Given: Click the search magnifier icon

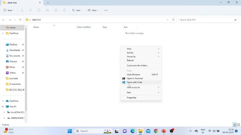Looking at the screenshot, I should coord(235,20).
